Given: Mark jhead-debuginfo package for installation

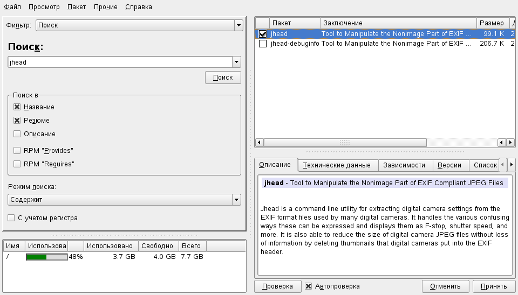Looking at the screenshot, I should point(263,44).
